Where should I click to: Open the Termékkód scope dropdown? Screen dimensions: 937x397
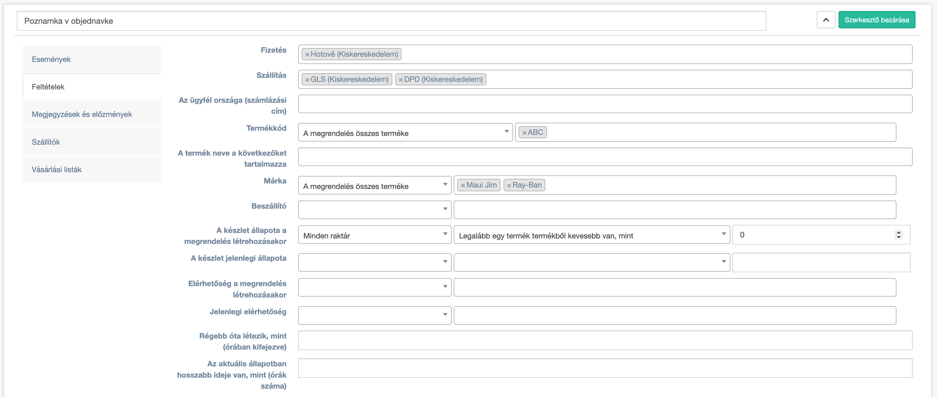pyautogui.click(x=405, y=133)
